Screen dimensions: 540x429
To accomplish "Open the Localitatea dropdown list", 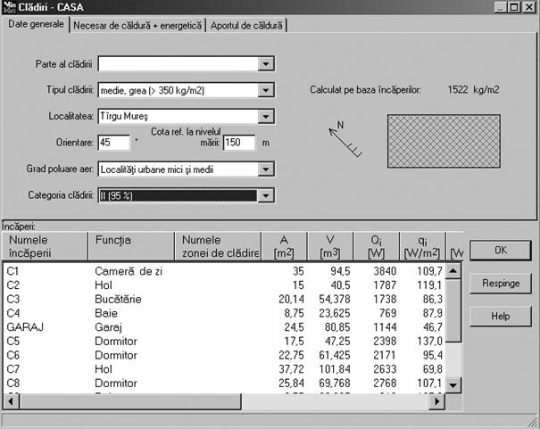I will click(266, 116).
